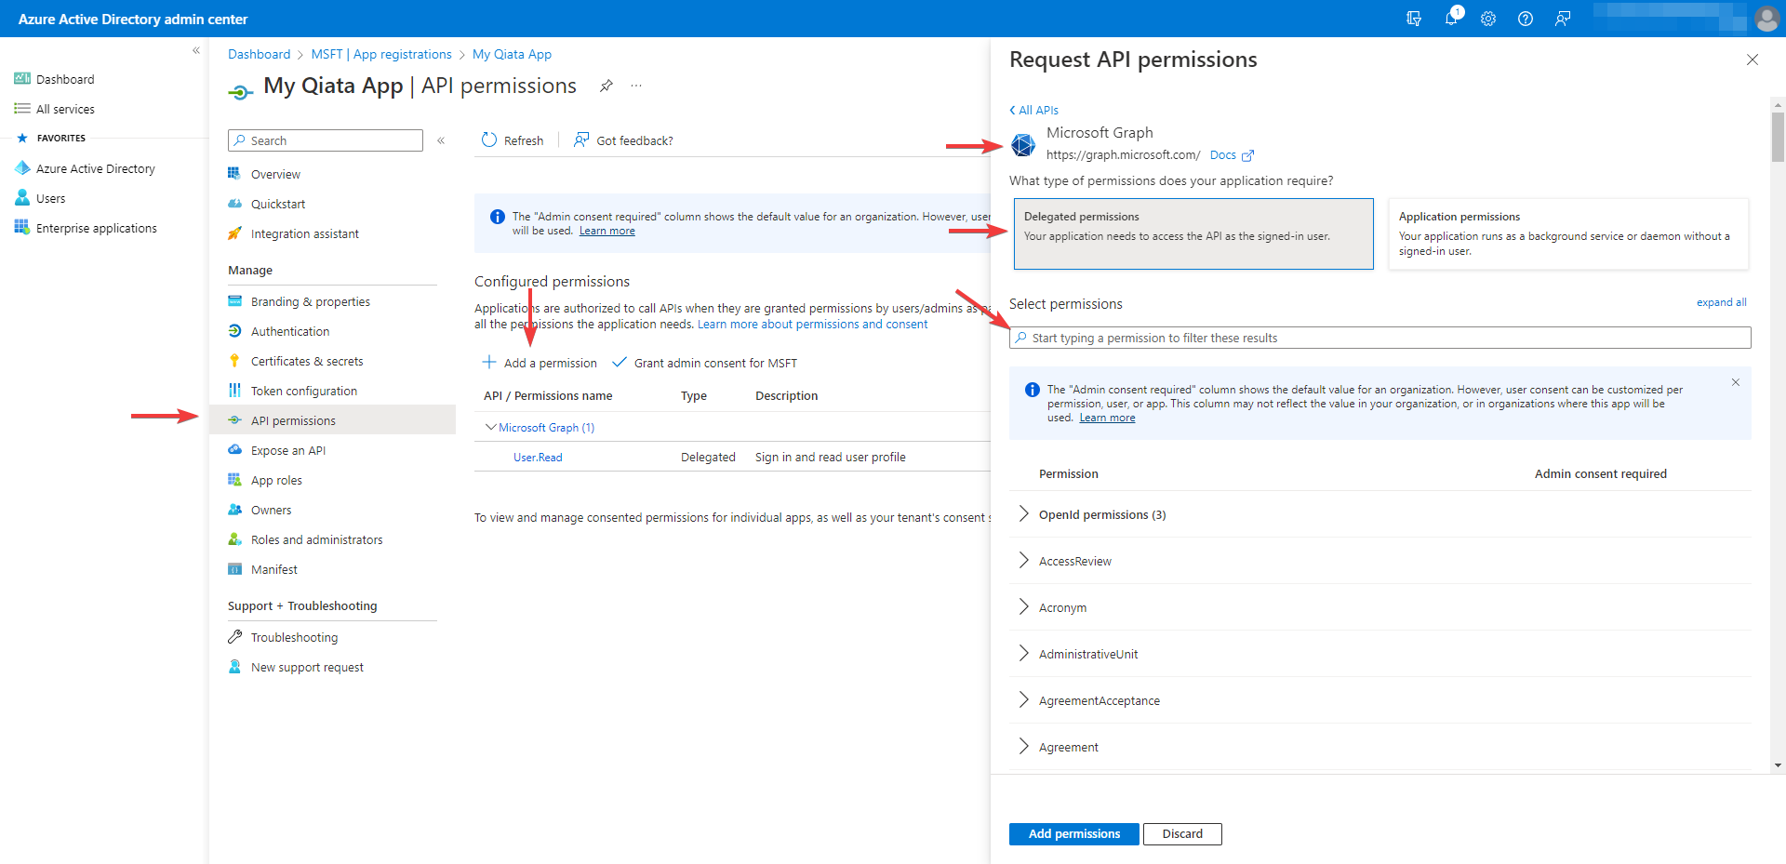Click the permission filter search box

(x=1379, y=338)
